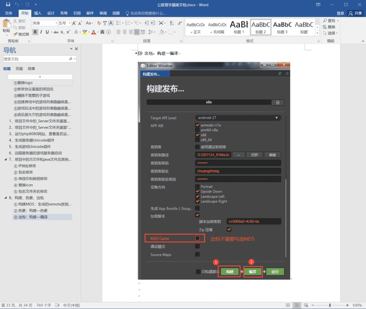Image resolution: width=366 pixels, height=309 pixels.
Task: Click the justify alignment icon
Action: tap(137, 32)
